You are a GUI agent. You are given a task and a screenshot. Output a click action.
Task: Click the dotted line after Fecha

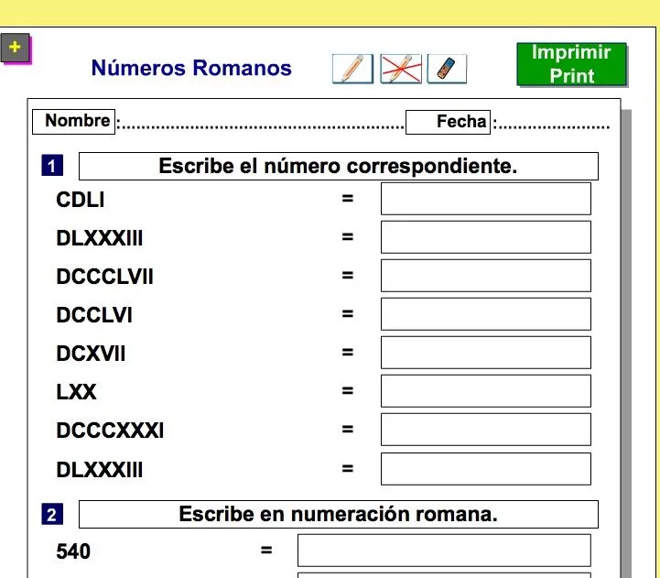pyautogui.click(x=551, y=125)
